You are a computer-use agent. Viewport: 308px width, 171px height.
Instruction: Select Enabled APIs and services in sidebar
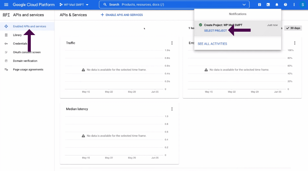click(x=27, y=26)
